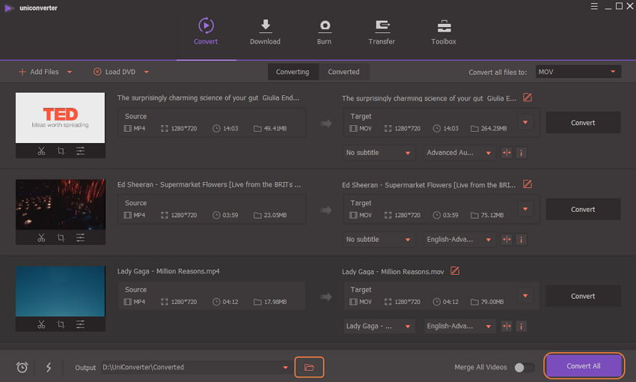Open the Burn tab
636x382 pixels.
pos(324,31)
